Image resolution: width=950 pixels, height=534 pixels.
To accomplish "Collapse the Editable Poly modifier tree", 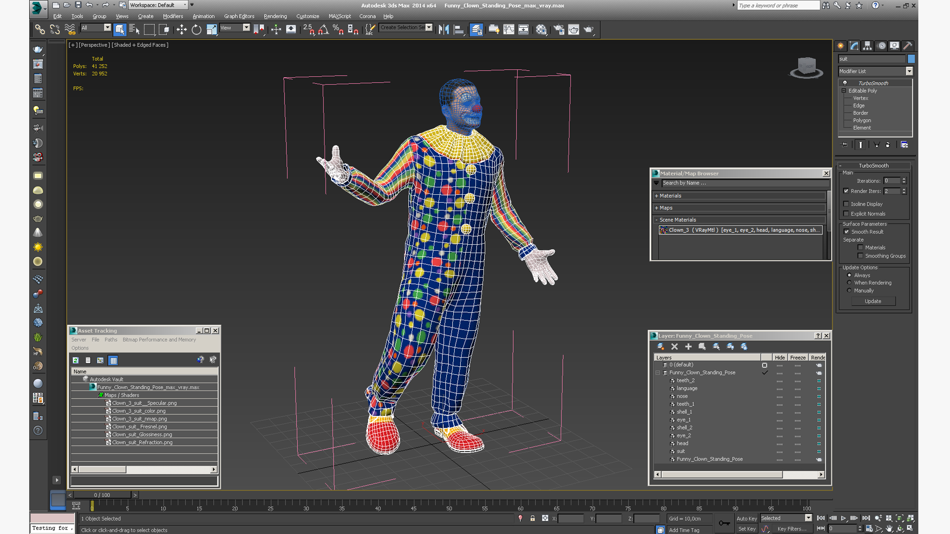I will [x=844, y=90].
